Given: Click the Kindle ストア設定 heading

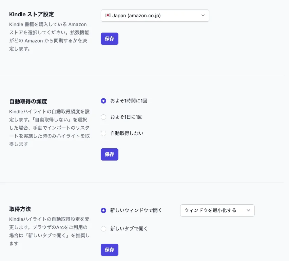Looking at the screenshot, I should 32,14.
